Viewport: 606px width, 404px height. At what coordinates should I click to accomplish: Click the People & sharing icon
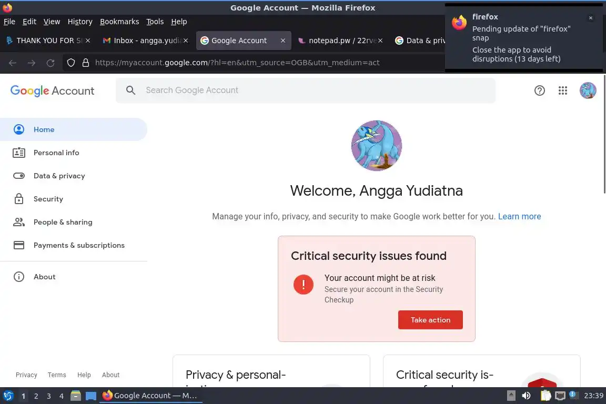click(19, 222)
